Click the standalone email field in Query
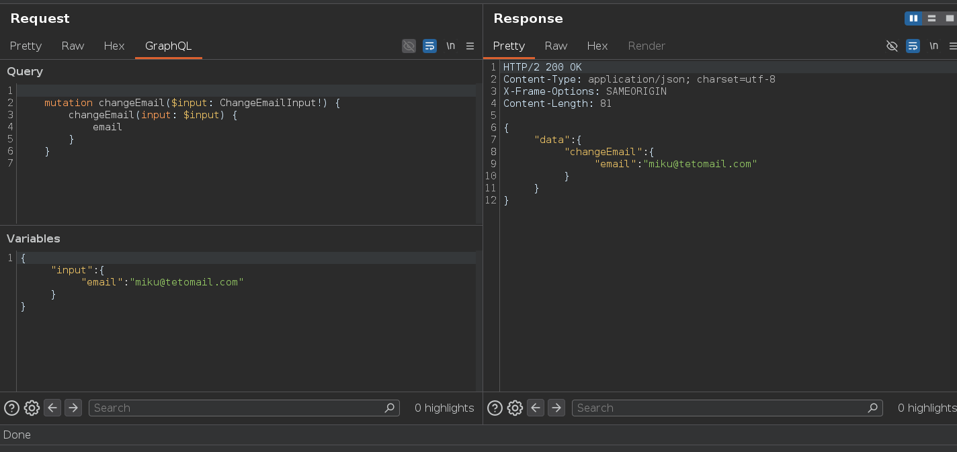Image resolution: width=957 pixels, height=452 pixels. coord(108,127)
